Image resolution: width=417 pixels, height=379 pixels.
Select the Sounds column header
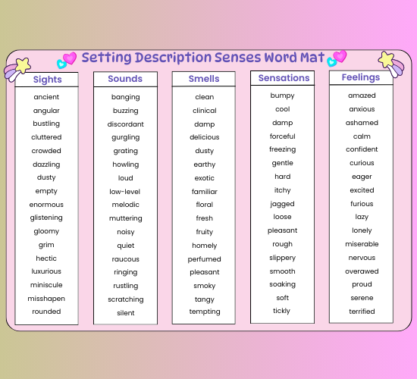(125, 79)
